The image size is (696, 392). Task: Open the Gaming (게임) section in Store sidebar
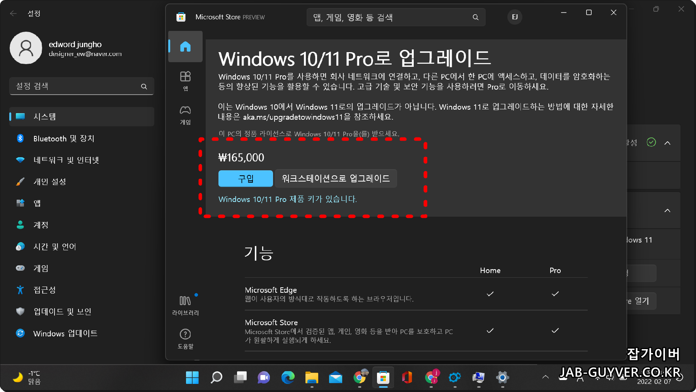(185, 115)
